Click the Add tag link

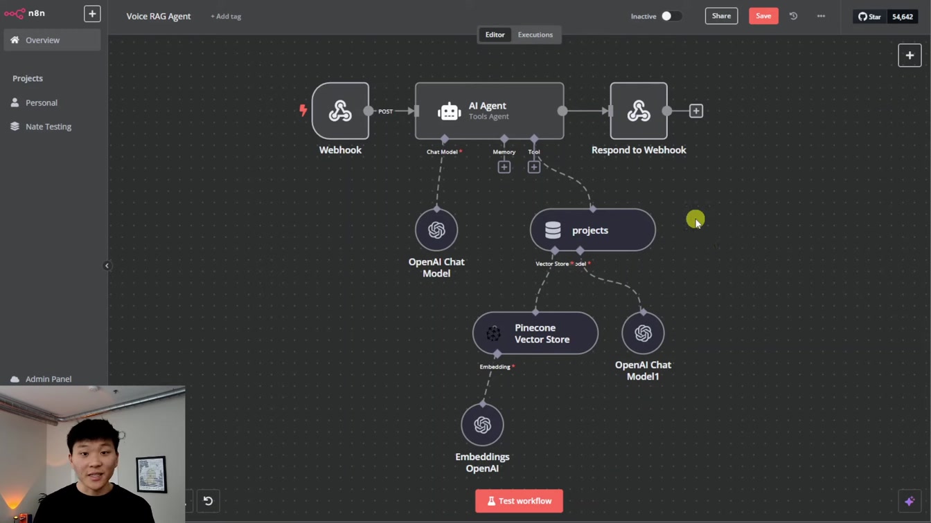pos(226,17)
